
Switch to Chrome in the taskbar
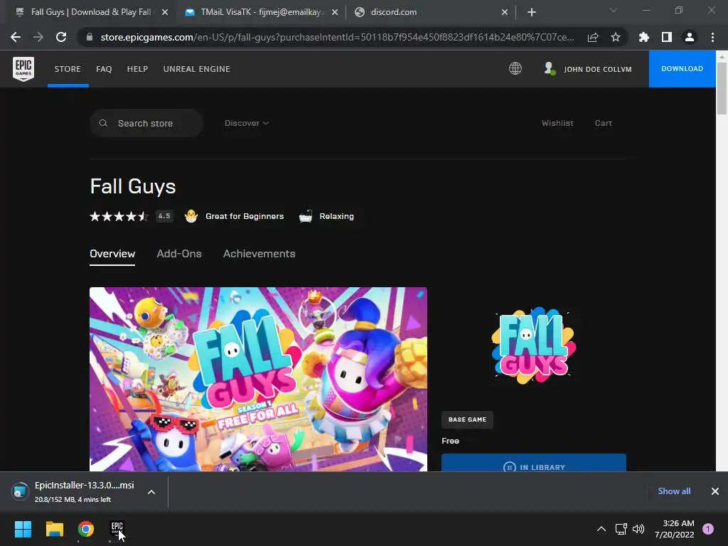86,529
